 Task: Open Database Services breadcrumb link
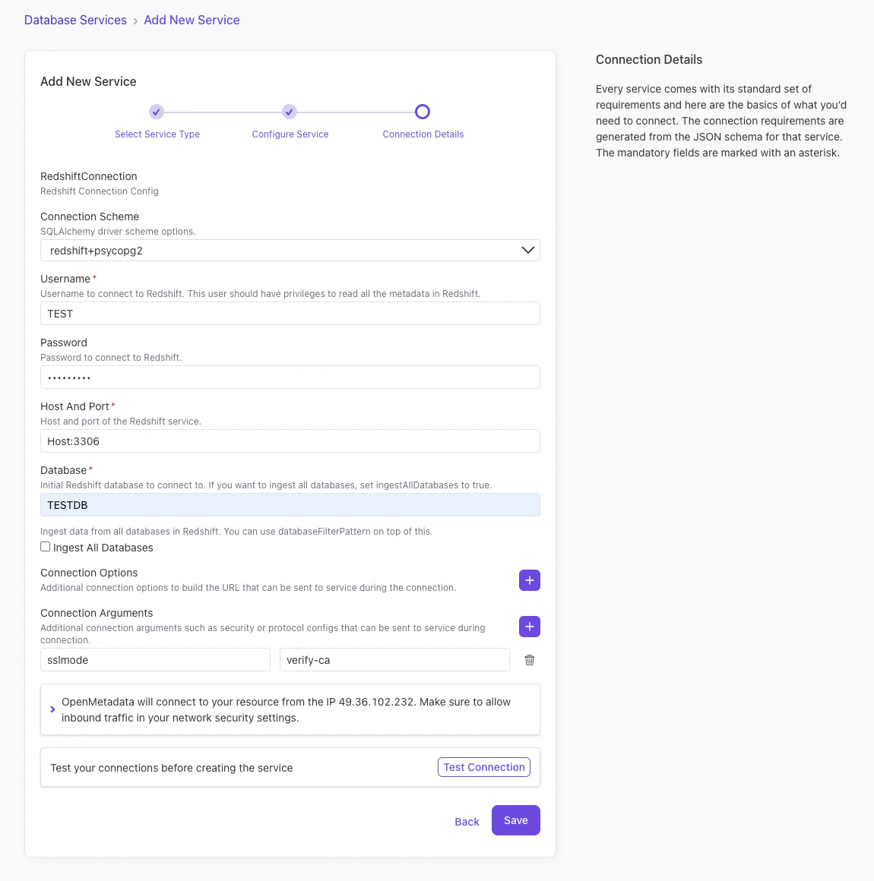click(x=75, y=20)
